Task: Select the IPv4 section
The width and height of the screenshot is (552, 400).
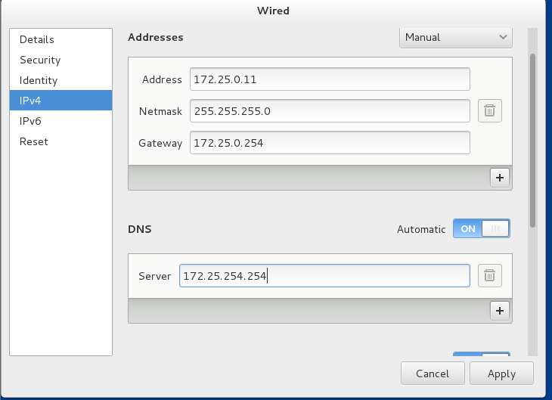Action: point(61,101)
